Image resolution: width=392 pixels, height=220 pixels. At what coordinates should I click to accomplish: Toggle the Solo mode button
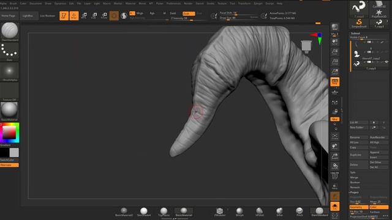coord(335,207)
